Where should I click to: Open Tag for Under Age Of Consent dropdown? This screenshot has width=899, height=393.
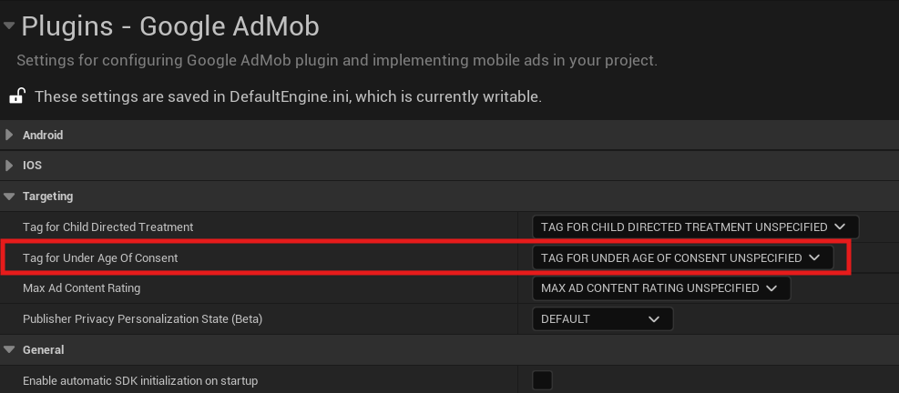coord(681,257)
